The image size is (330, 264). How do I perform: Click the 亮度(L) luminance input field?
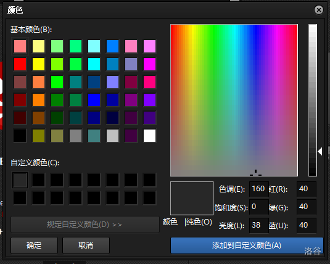[259, 225]
